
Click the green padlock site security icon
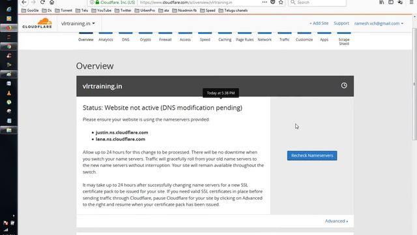tap(97, 2)
